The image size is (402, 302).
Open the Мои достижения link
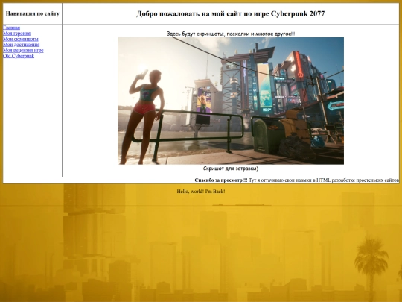point(22,45)
